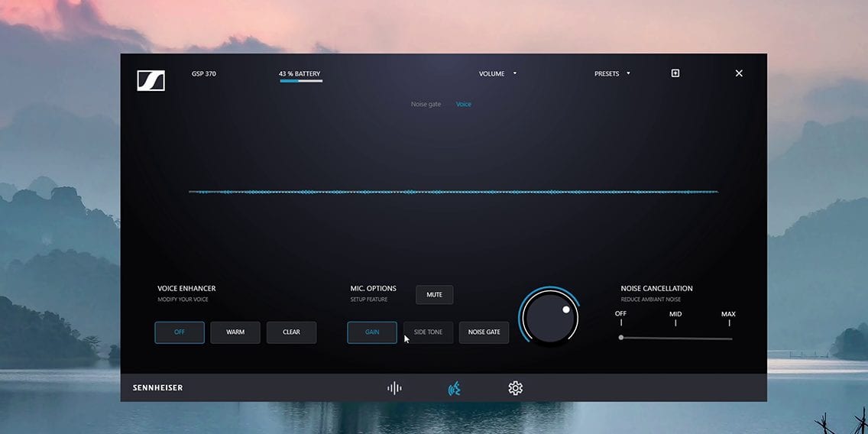Open the Presets dropdown
Screen dimensions: 868x434
coord(612,74)
